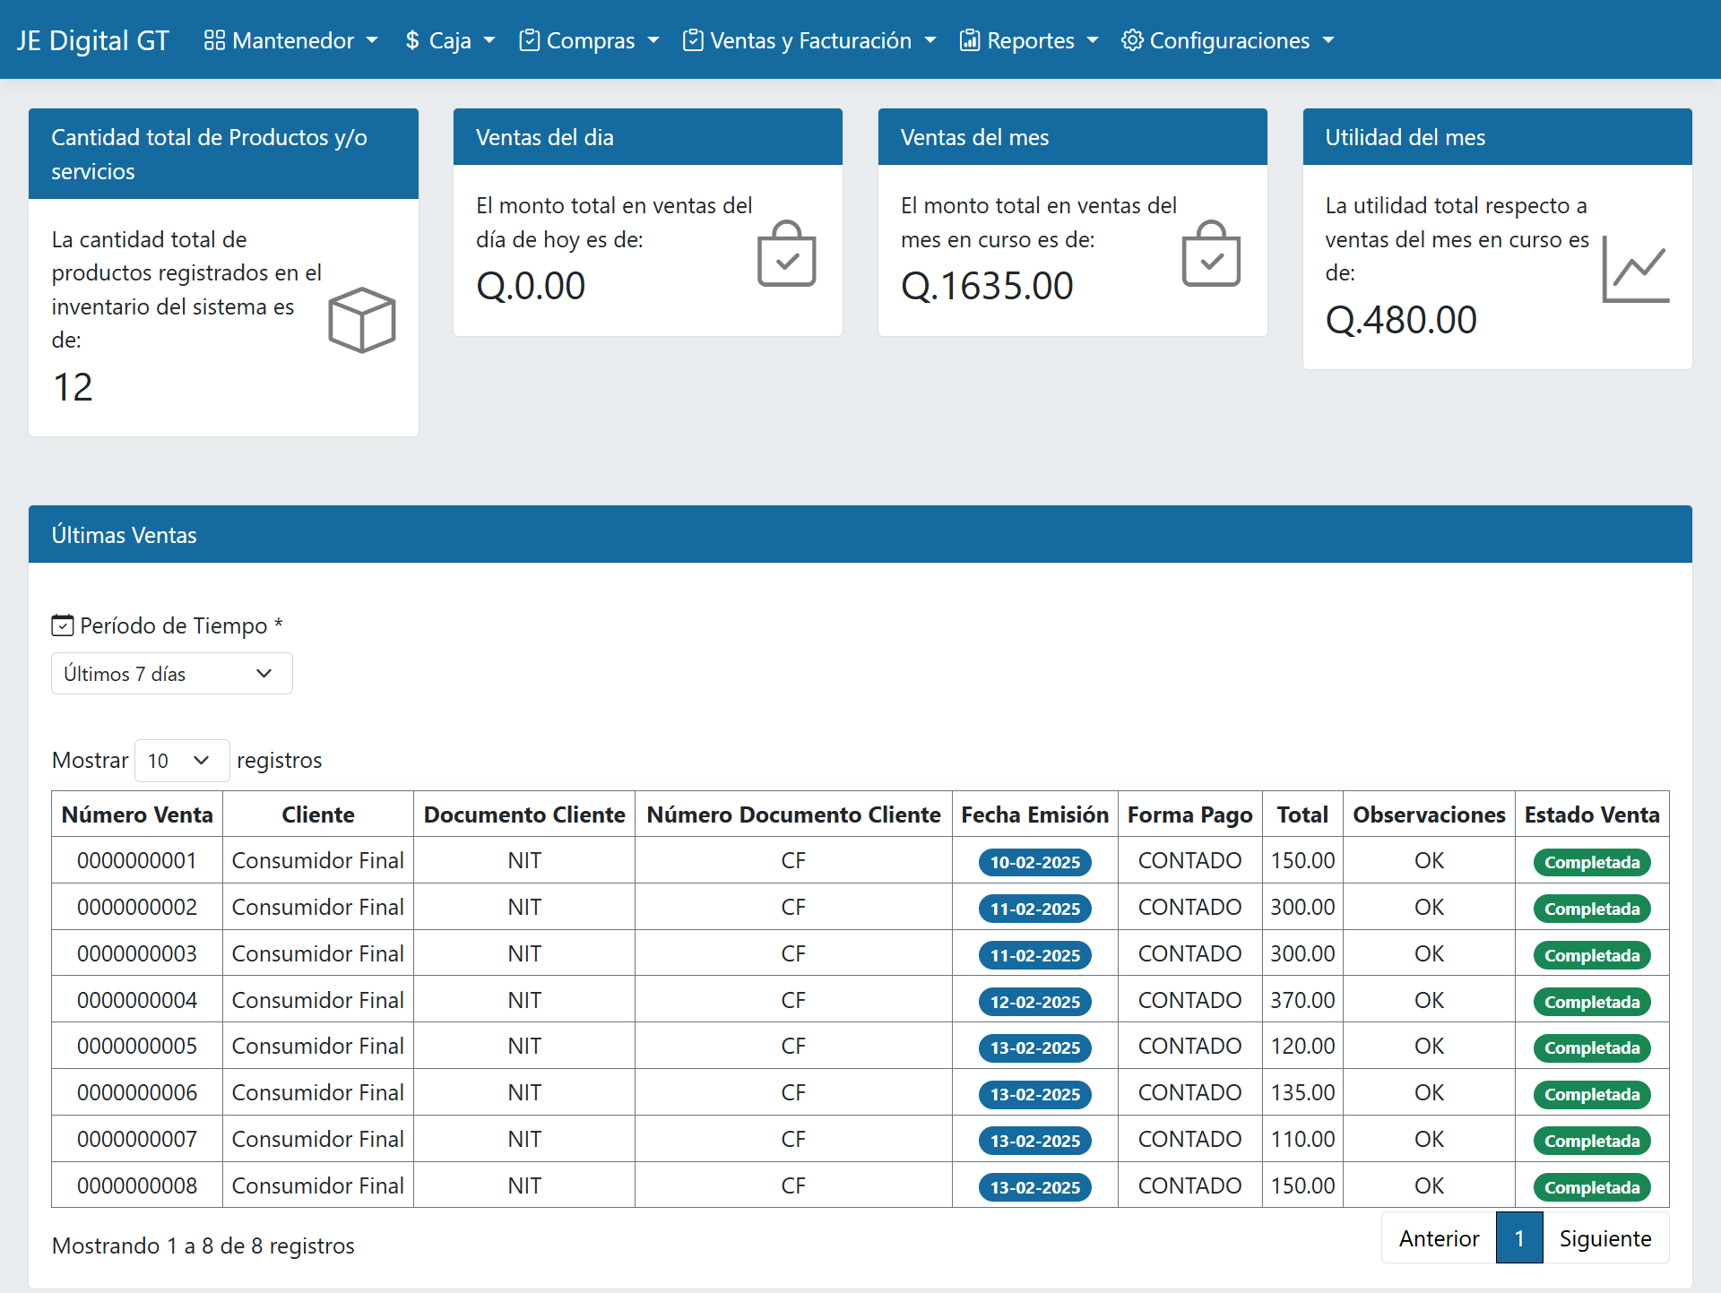Open the Mostrar 10 registros dropdown
Viewport: 1721px width, 1293px height.
tap(181, 761)
